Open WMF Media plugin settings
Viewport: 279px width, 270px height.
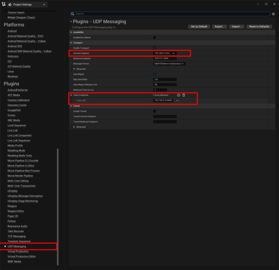14,262
